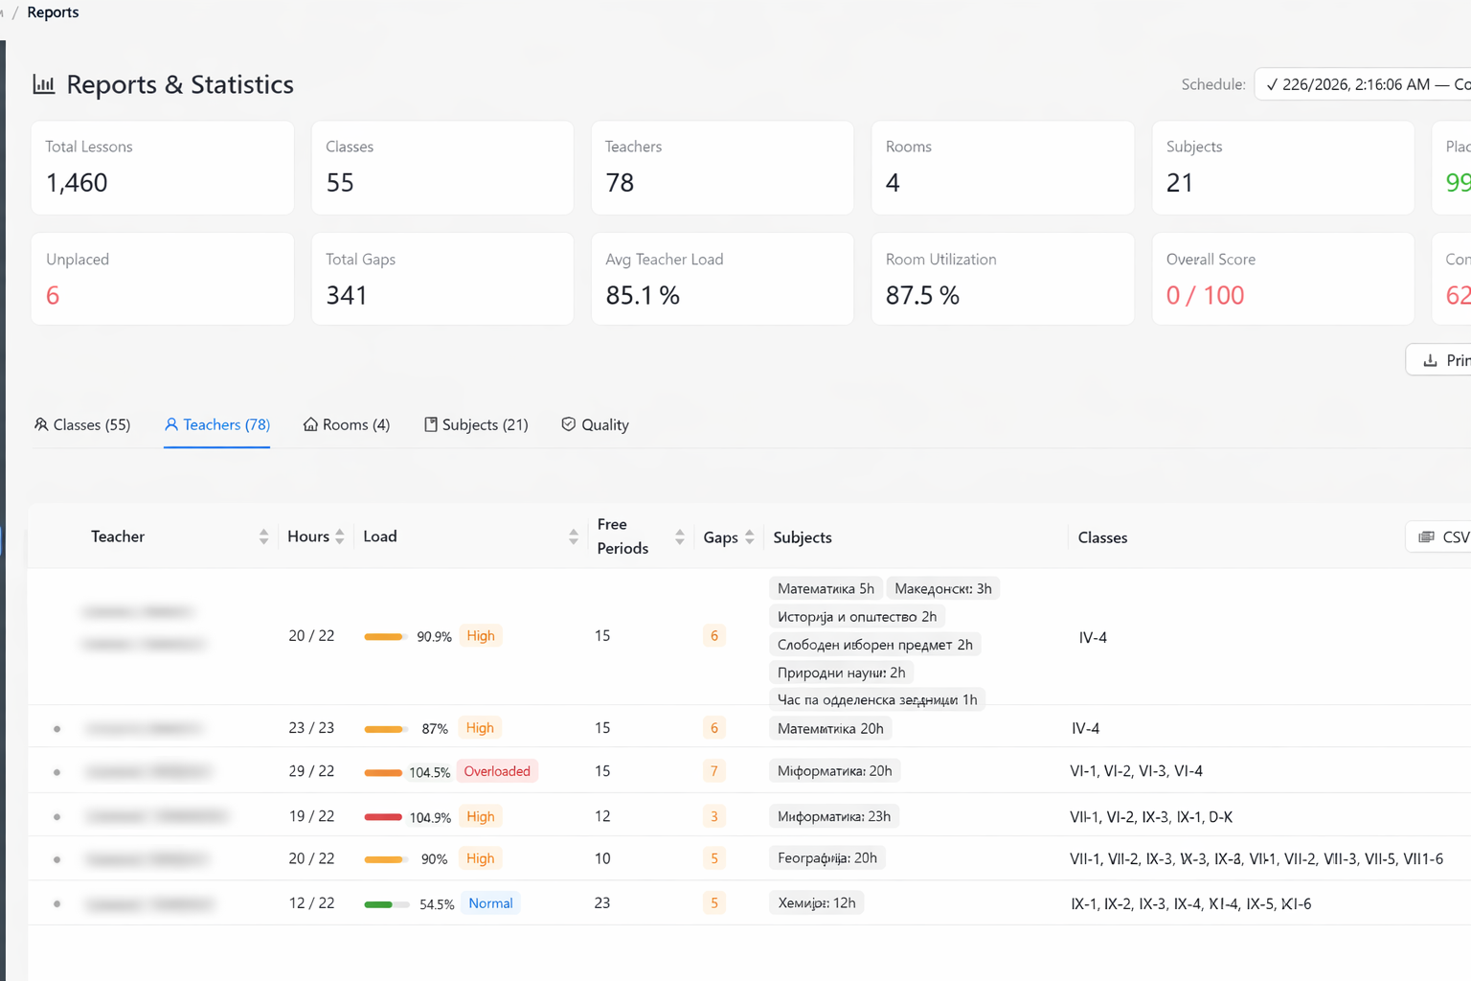Image resolution: width=1471 pixels, height=981 pixels.
Task: Click the 54.5% green load bar
Action: (x=386, y=904)
